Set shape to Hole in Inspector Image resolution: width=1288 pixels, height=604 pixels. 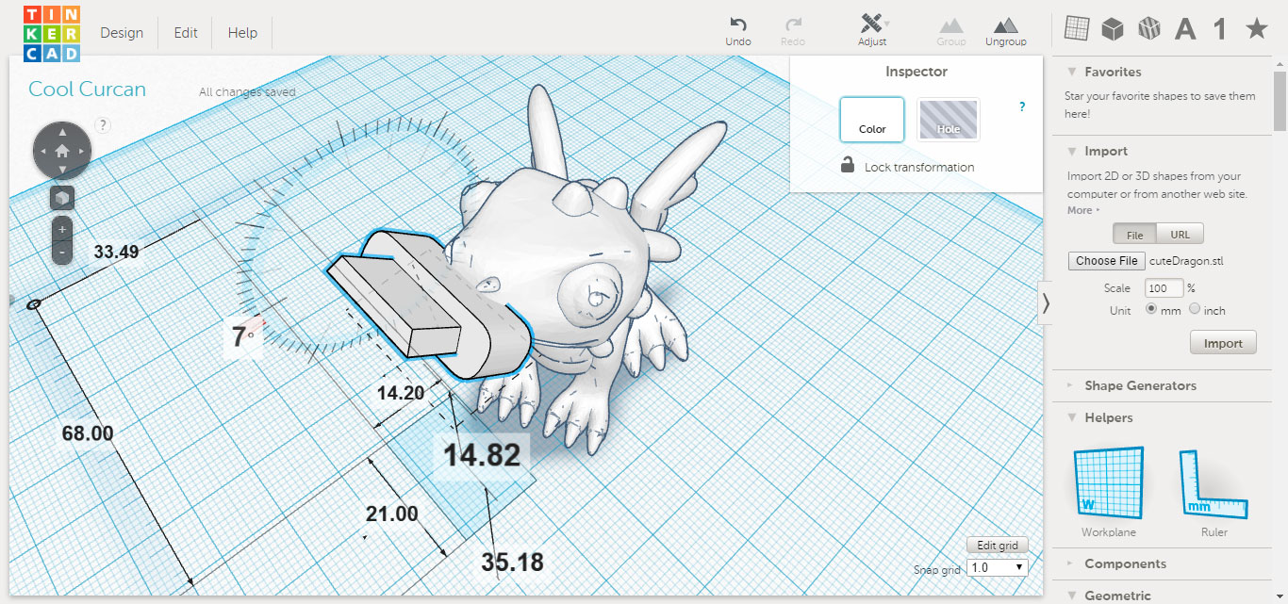949,120
